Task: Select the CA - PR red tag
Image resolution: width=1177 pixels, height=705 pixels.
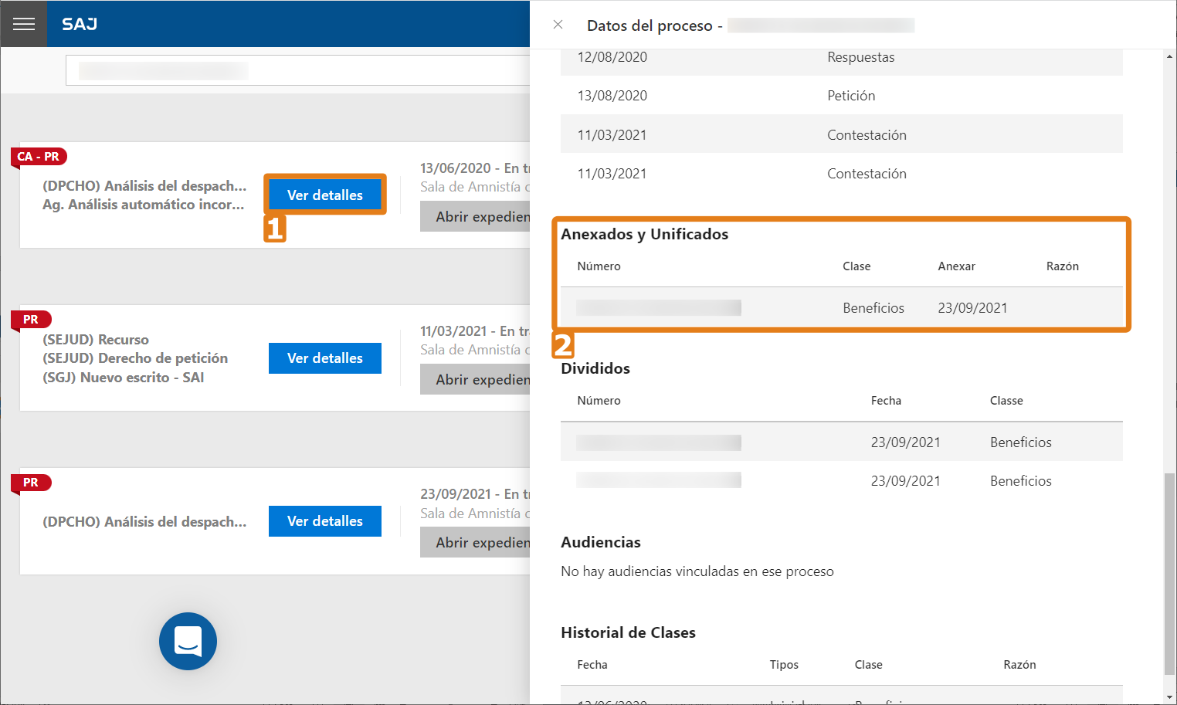Action: pyautogui.click(x=39, y=157)
